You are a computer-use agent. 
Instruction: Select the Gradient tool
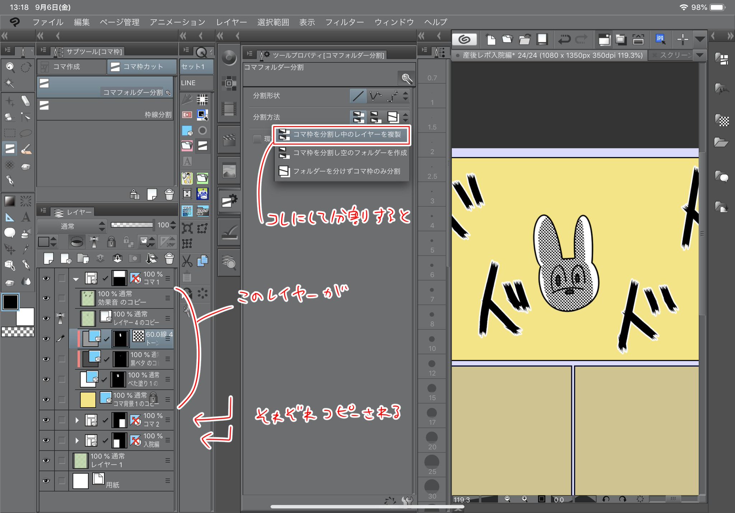(x=10, y=201)
